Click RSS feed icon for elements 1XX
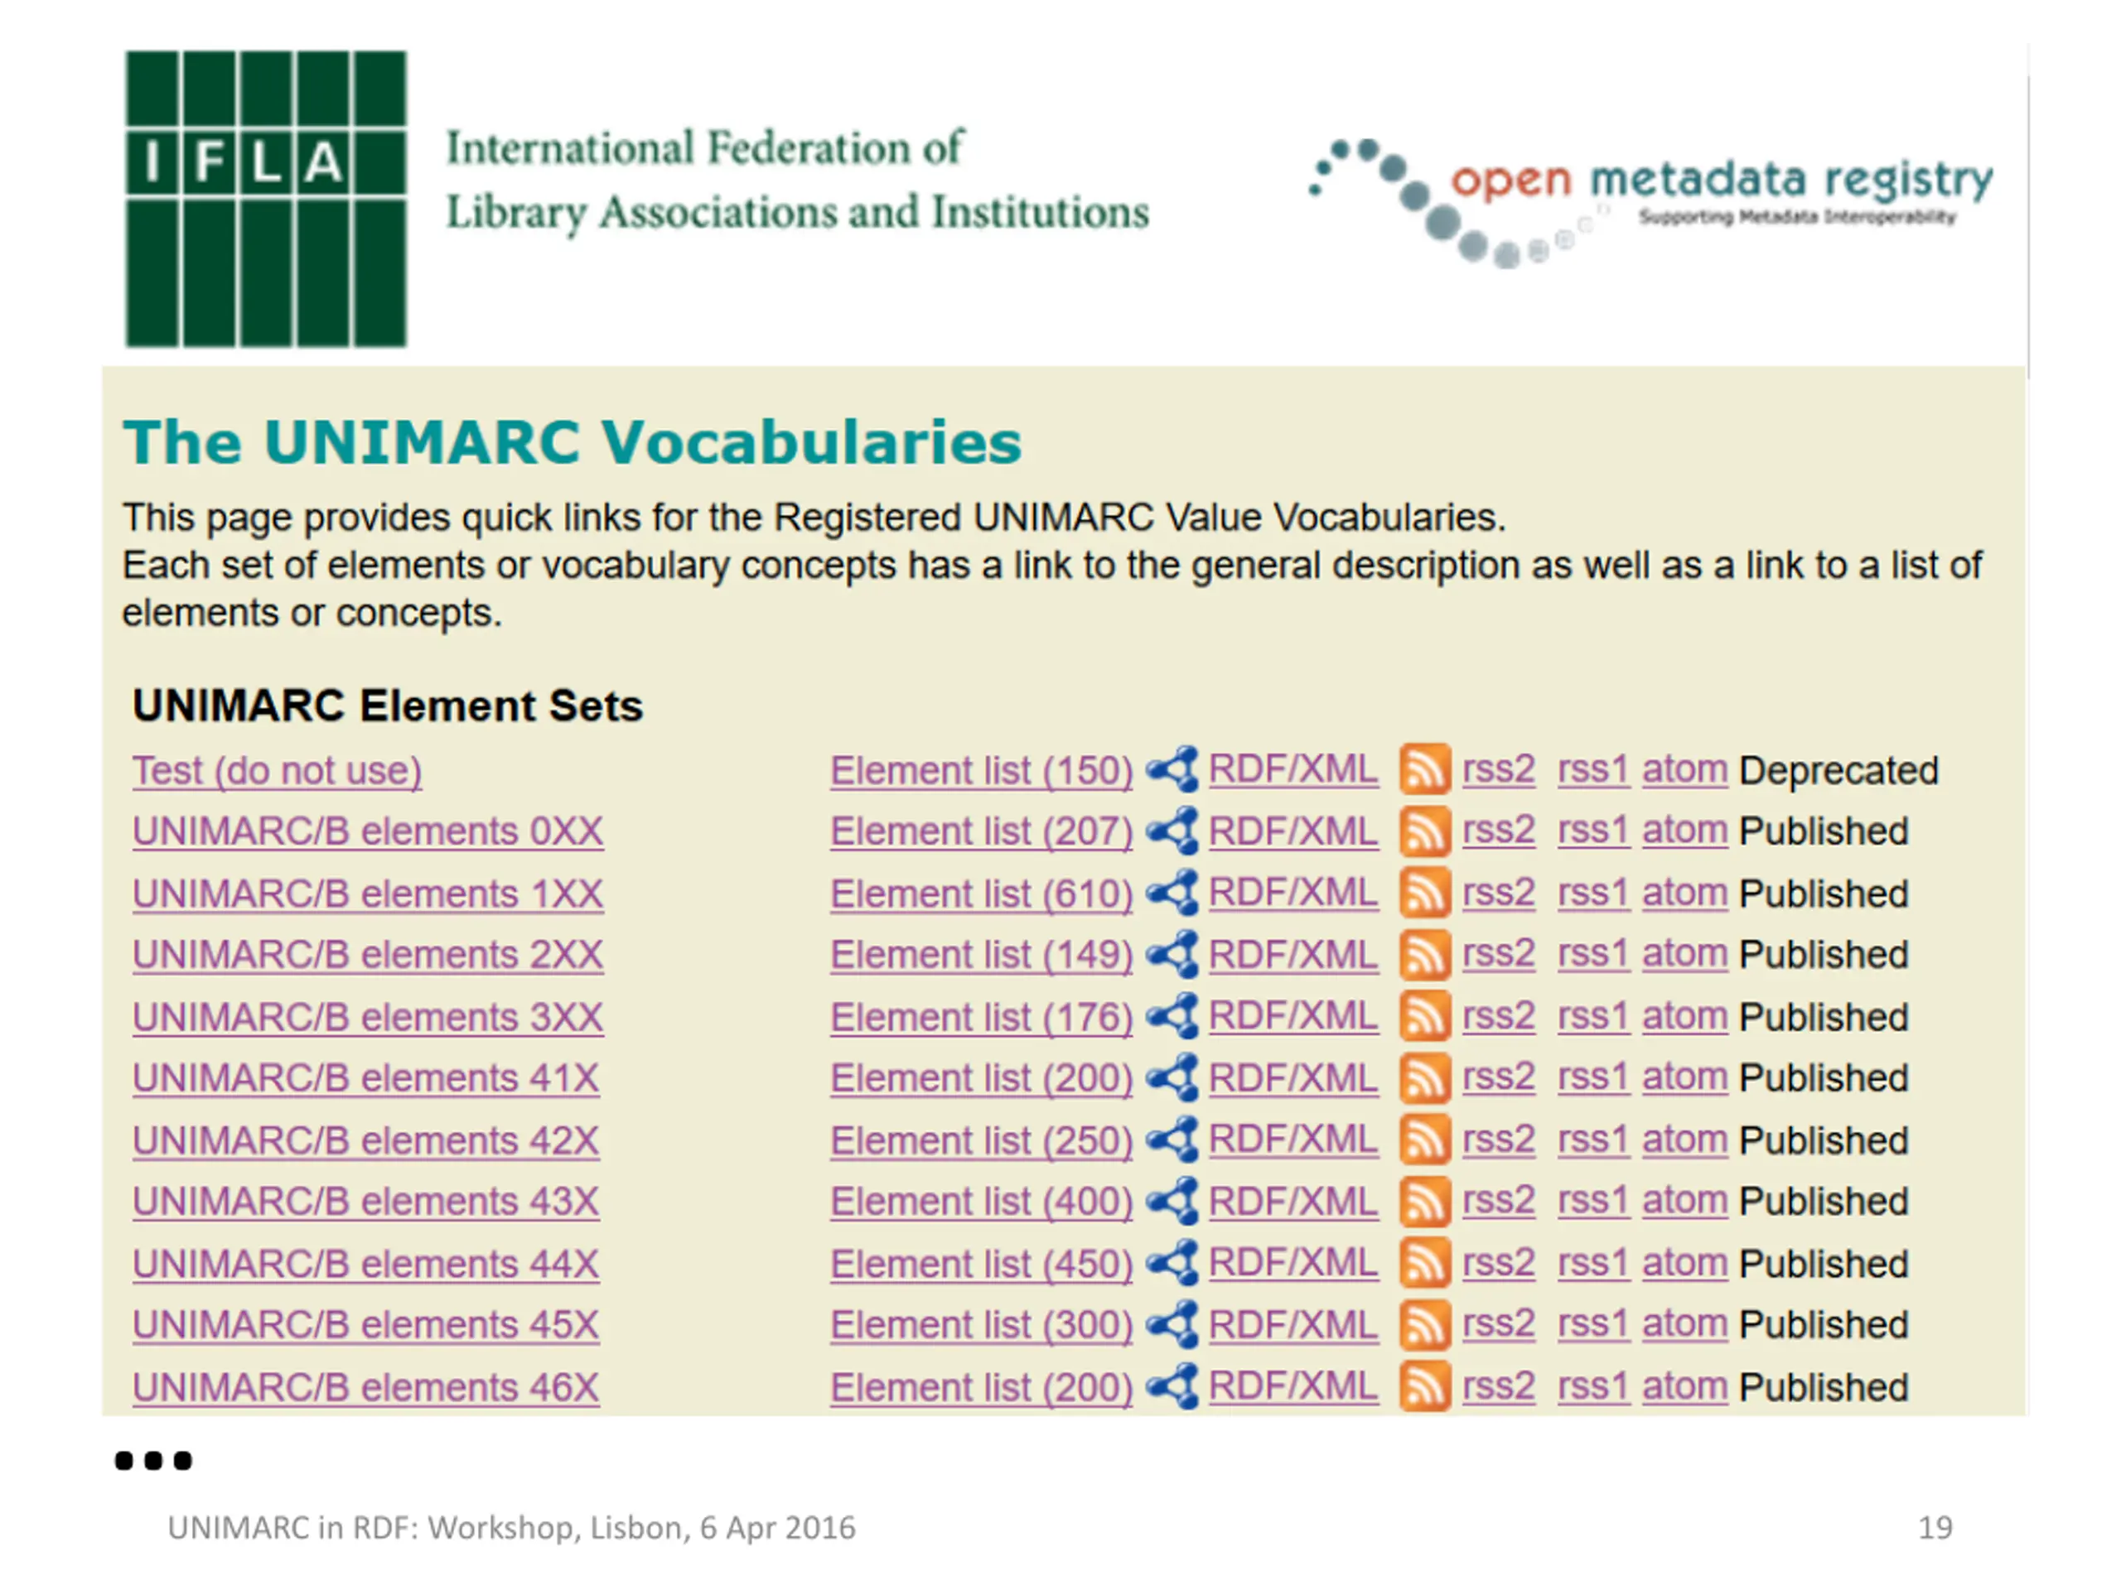The image size is (2121, 1590). coord(1424,894)
